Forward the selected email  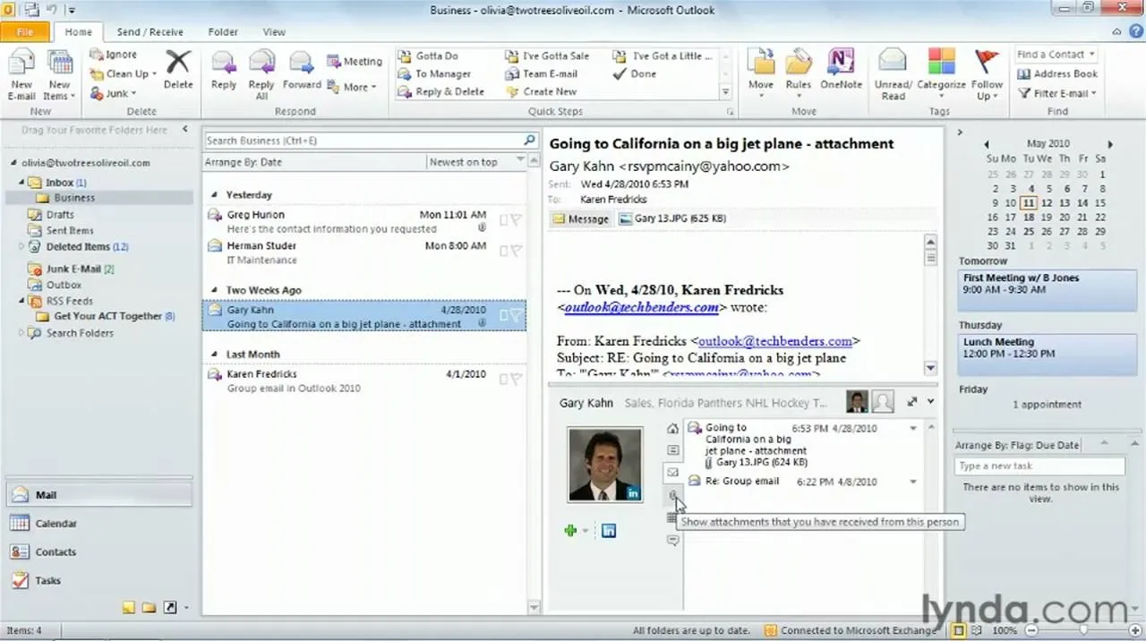302,70
